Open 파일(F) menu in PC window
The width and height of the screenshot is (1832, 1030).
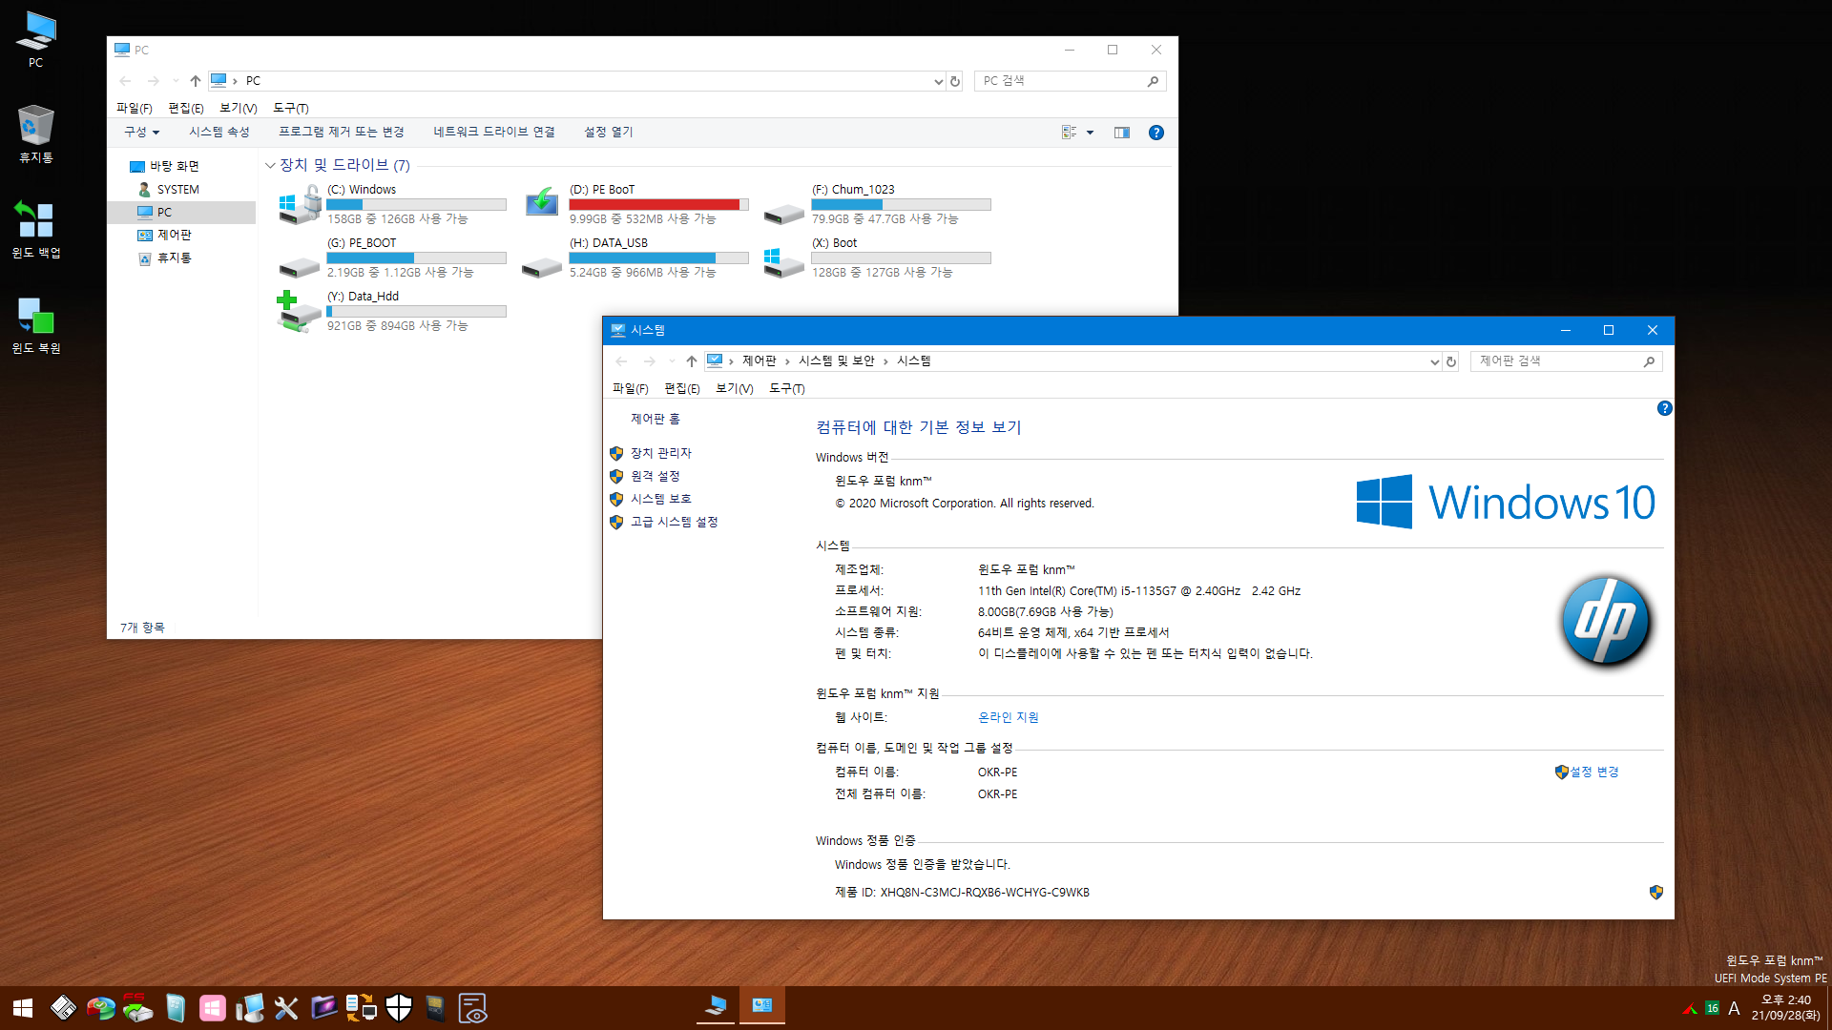(134, 108)
